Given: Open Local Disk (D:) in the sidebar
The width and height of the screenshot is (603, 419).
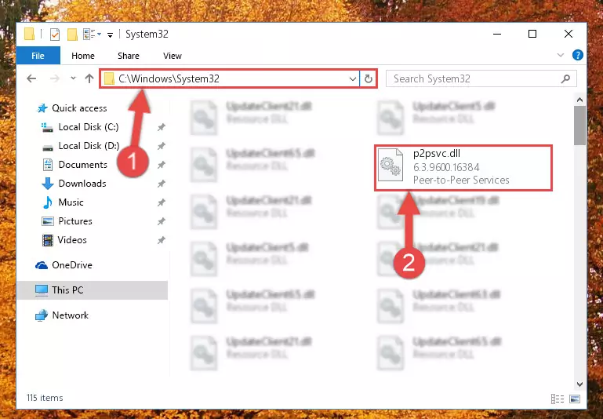Looking at the screenshot, I should point(89,146).
